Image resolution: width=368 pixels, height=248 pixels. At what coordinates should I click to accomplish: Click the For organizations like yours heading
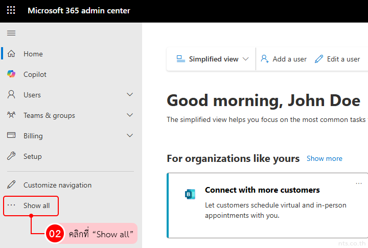point(233,159)
